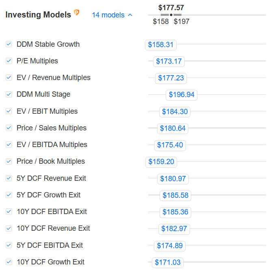The width and height of the screenshot is (272, 275).
Task: Open the $184.30 EV / EBIT value
Action: [175, 112]
